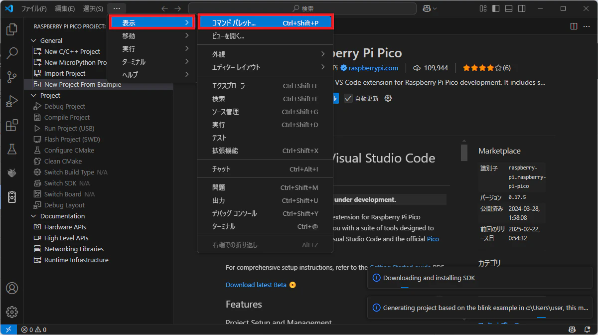Open the Explorer view in activity bar
The width and height of the screenshot is (598, 335).
12,29
